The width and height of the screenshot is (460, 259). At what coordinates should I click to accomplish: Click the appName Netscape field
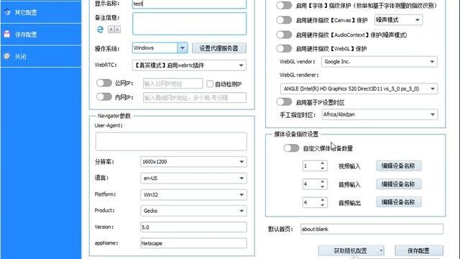[x=193, y=243]
